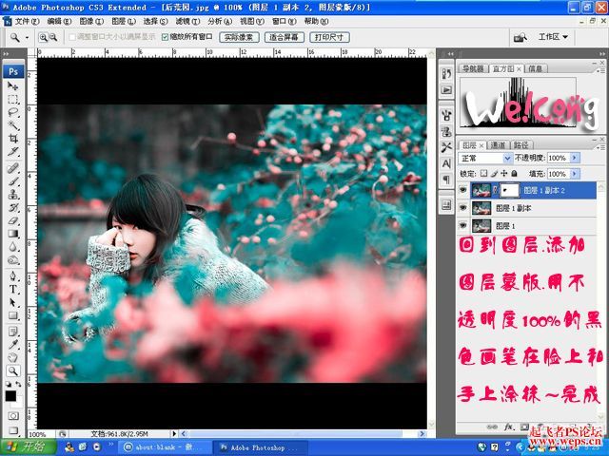Select the Magic Wand tool
The width and height of the screenshot is (609, 456).
[13, 125]
